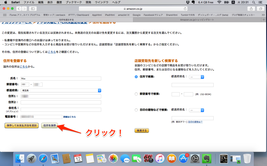This screenshot has height=166, width=267.
Task: Open Messages bubble icon in Dock
Action: click(x=125, y=159)
